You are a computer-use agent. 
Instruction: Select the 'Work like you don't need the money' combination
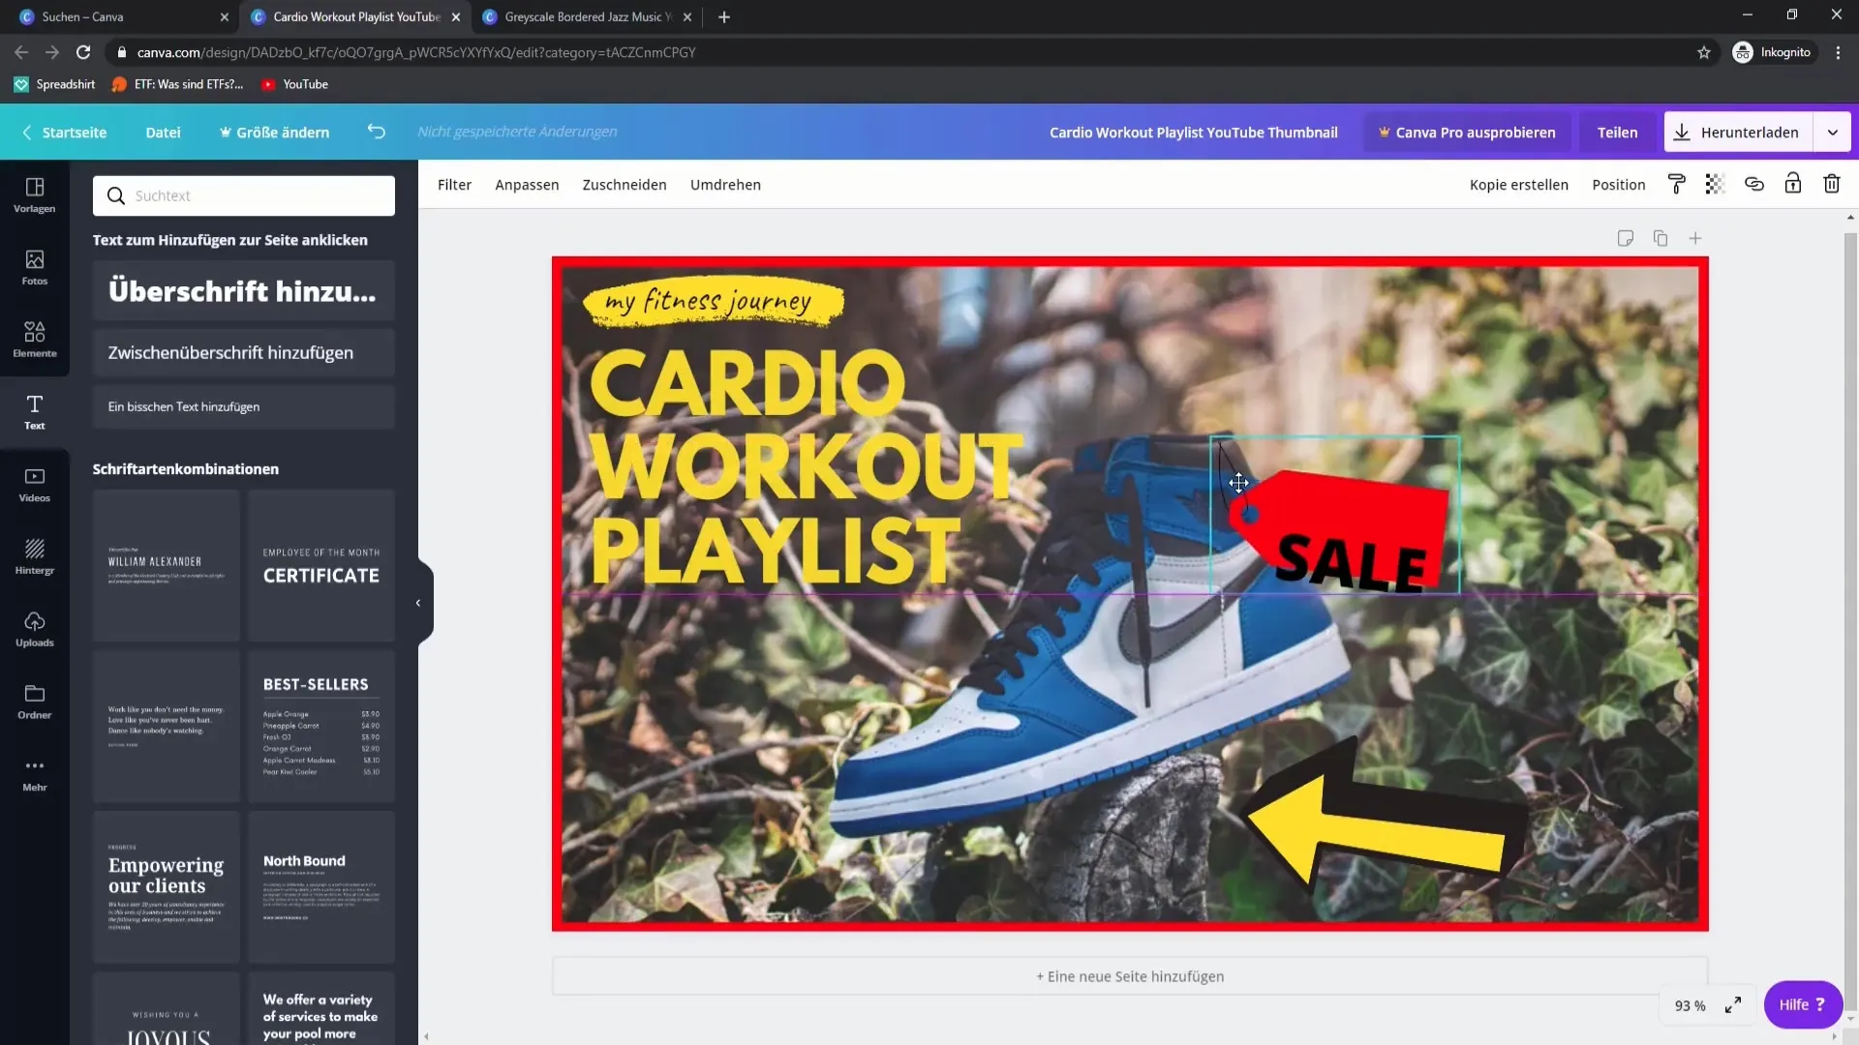click(x=167, y=726)
